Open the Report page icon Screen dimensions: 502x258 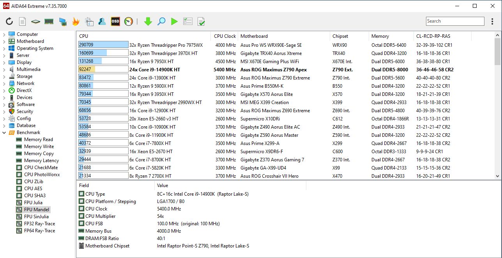pyautogui.click(x=23, y=21)
